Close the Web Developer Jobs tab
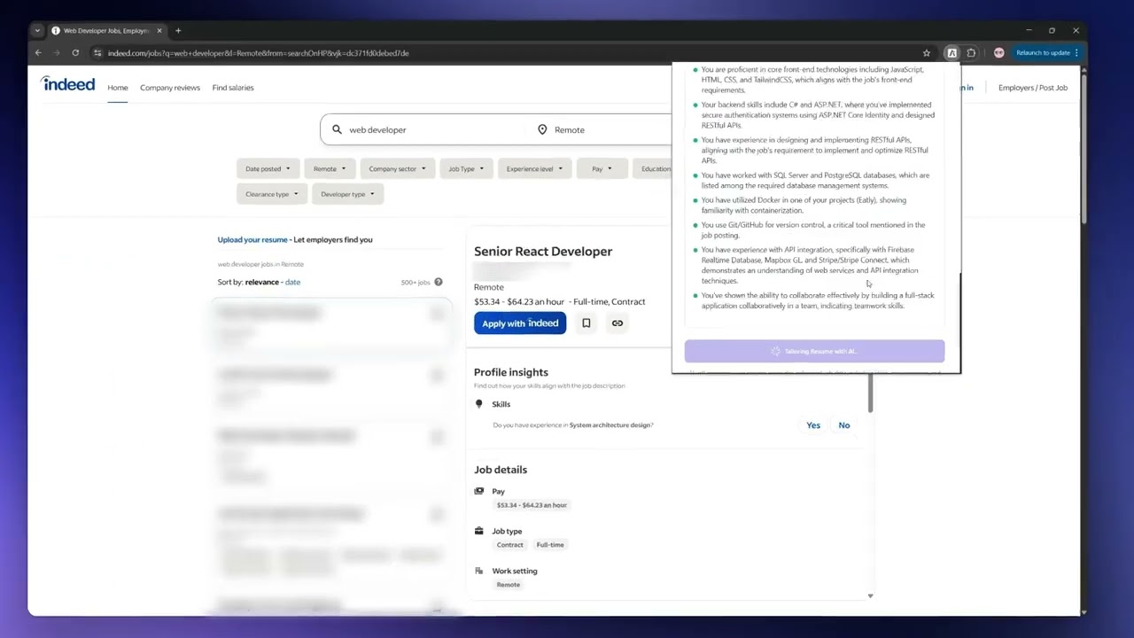This screenshot has width=1134, height=638. (159, 30)
